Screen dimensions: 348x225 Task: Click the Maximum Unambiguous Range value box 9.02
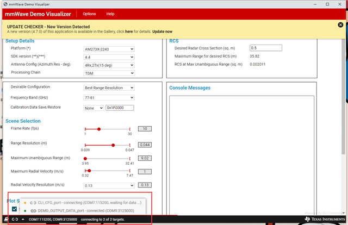click(x=145, y=158)
